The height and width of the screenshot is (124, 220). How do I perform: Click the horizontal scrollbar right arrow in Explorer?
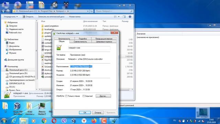point(132,89)
